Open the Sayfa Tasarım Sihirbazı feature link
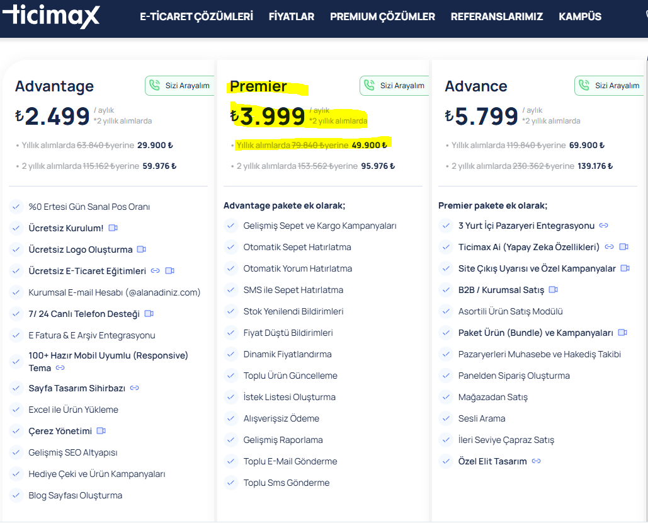The height and width of the screenshot is (523, 648). pos(77,388)
